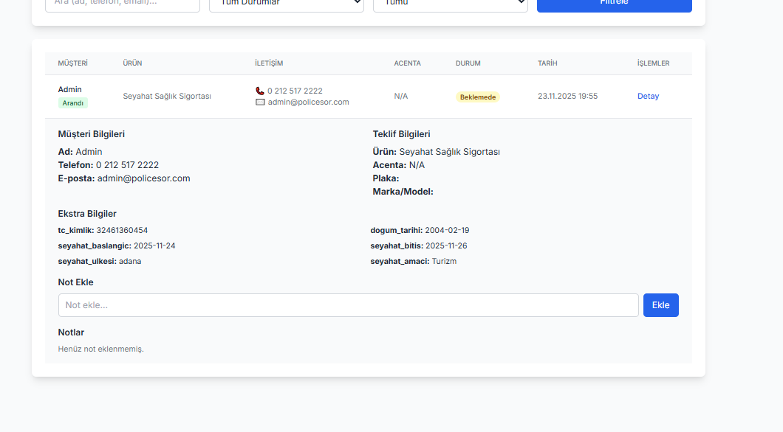The height and width of the screenshot is (432, 783).
Task: Click the İLETİŞİM column header
Action: [269, 63]
